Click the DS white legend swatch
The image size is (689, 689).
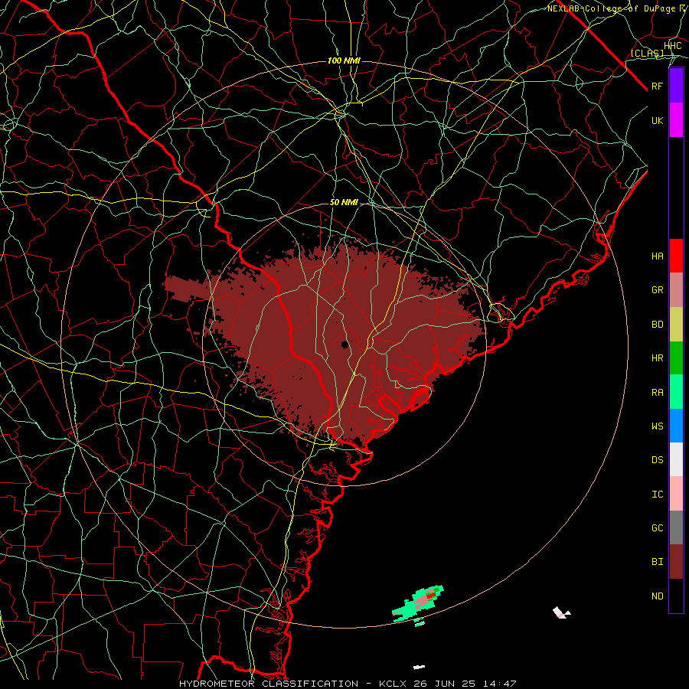click(676, 459)
